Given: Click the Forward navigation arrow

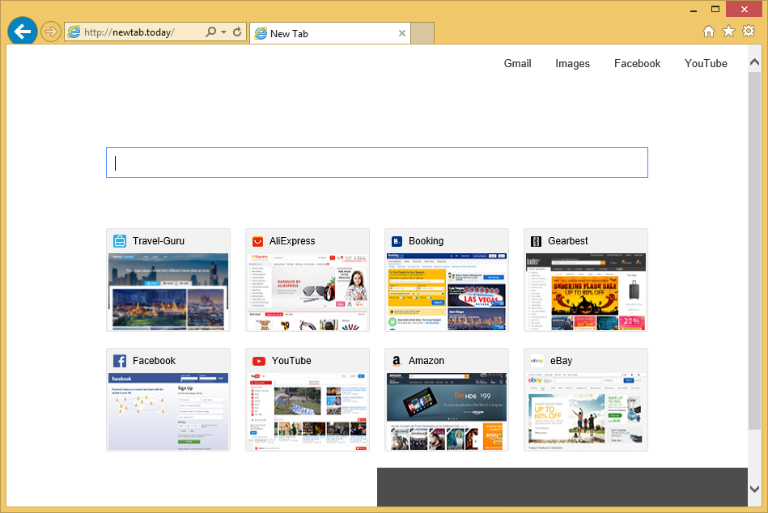Looking at the screenshot, I should coord(51,32).
